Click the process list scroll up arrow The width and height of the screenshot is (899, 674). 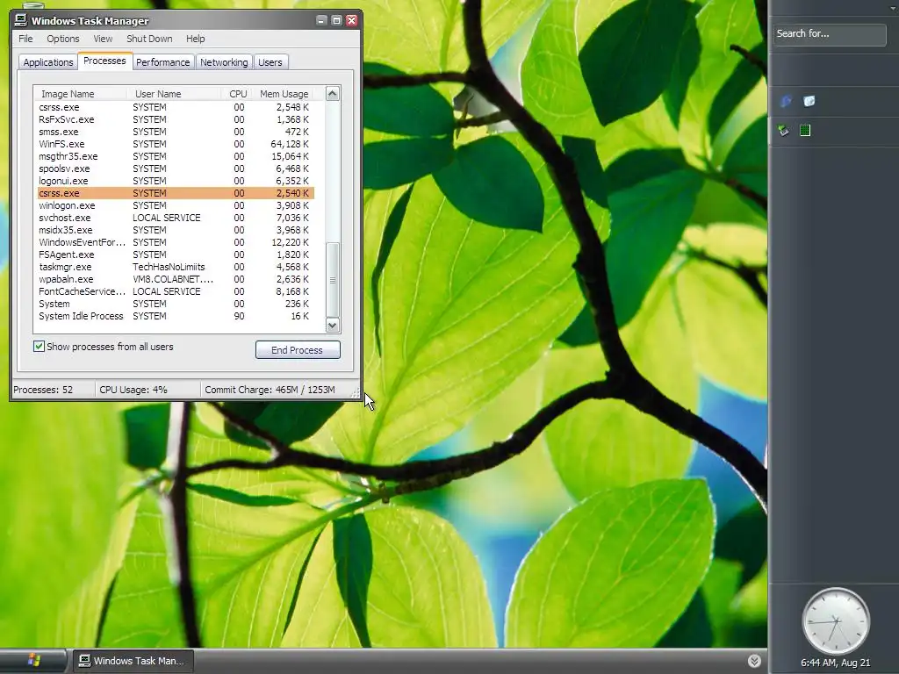333,94
